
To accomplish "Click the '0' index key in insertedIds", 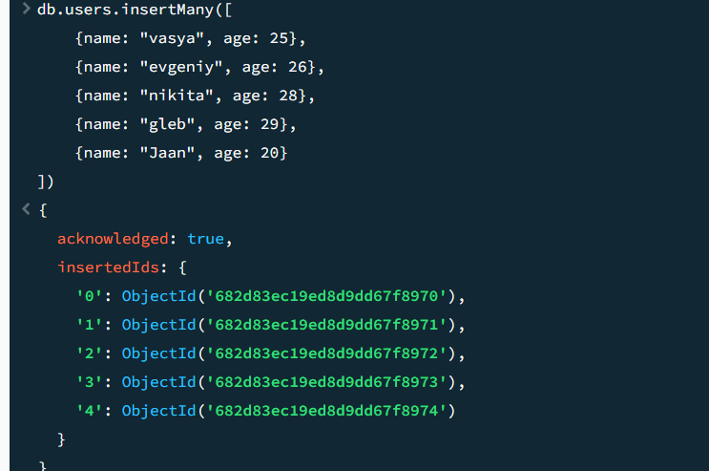I will tap(89, 296).
